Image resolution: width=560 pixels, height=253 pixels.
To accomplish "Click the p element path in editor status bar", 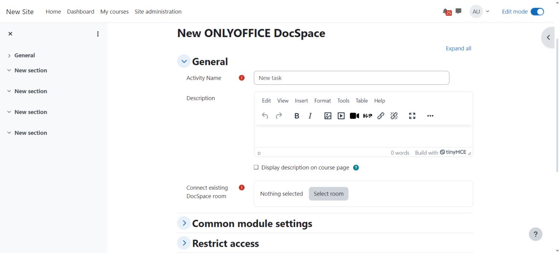I will (x=259, y=153).
